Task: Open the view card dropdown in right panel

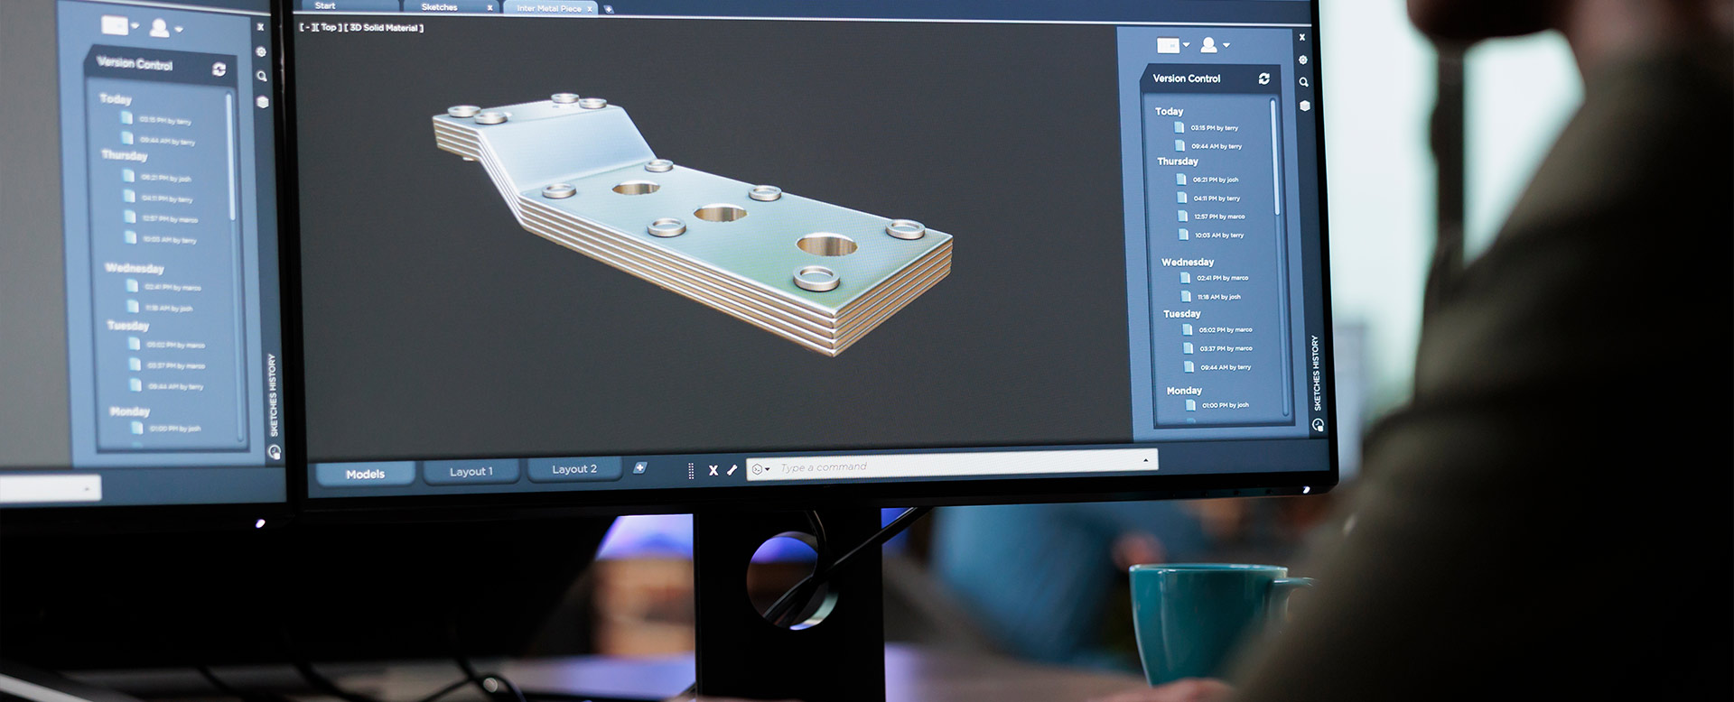Action: [1173, 45]
